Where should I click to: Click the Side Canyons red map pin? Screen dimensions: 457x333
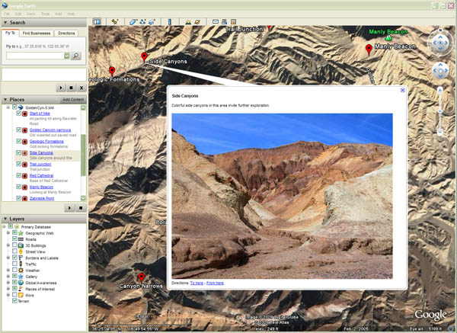144,57
